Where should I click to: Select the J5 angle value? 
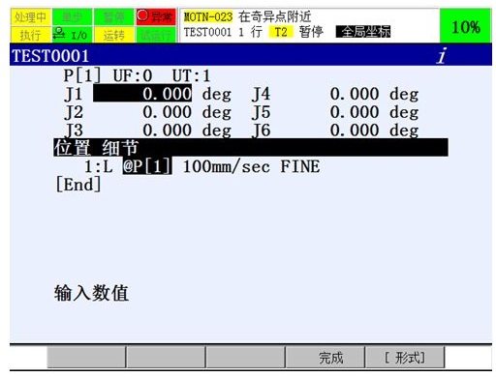pos(355,112)
